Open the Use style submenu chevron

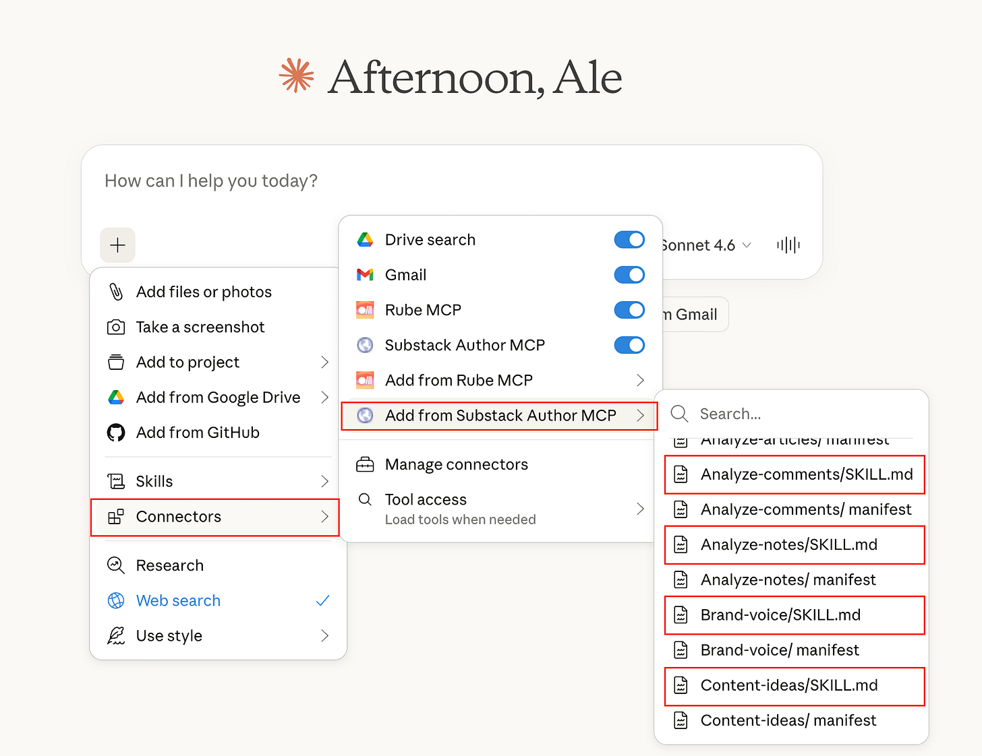pyautogui.click(x=324, y=636)
